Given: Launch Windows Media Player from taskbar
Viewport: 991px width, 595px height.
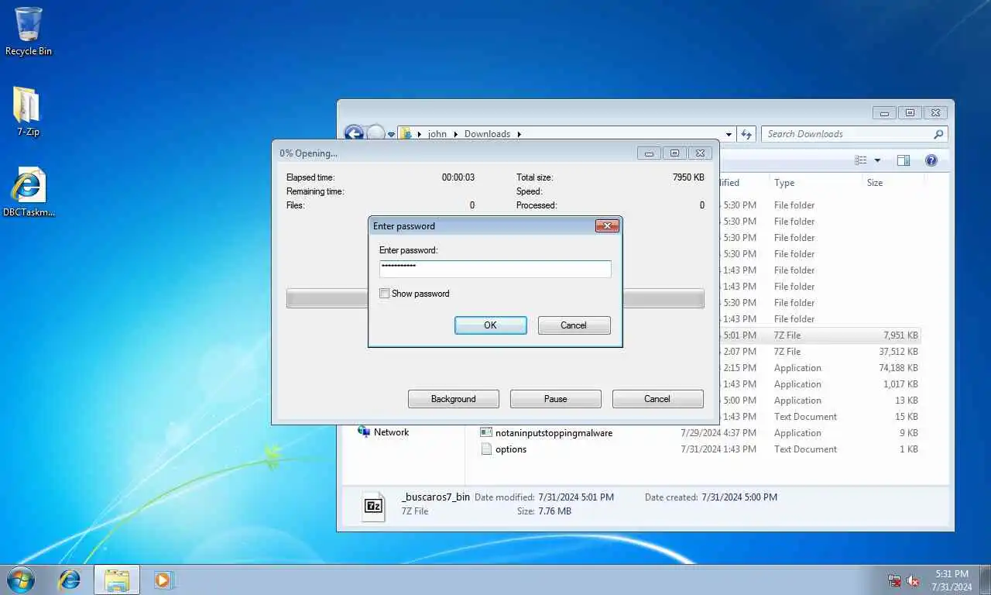Looking at the screenshot, I should point(163,580).
